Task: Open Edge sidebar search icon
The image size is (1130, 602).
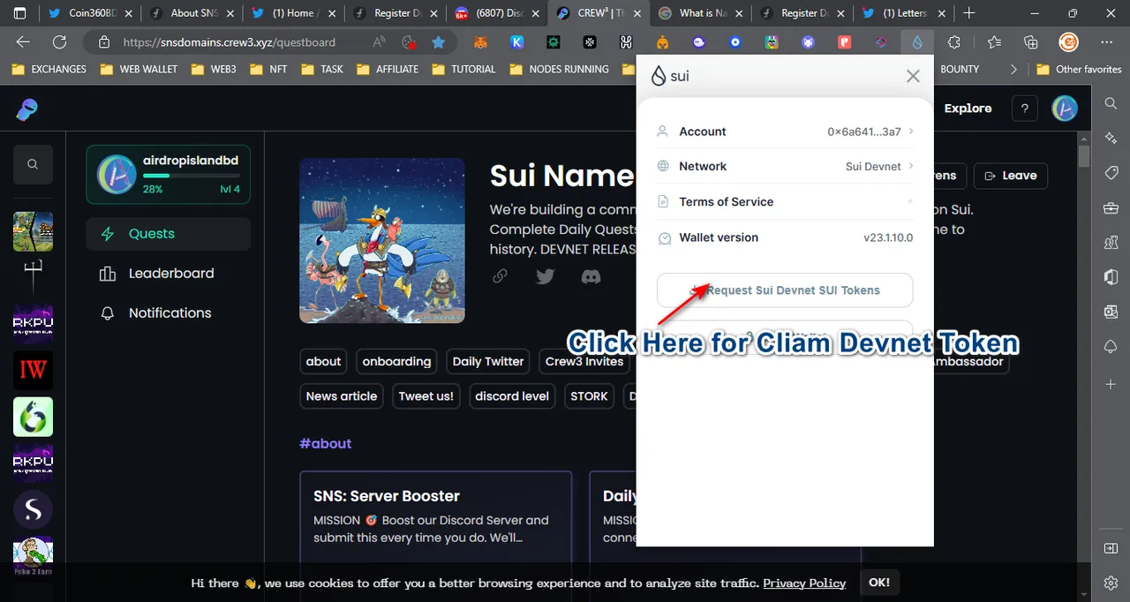Action: tap(1111, 103)
